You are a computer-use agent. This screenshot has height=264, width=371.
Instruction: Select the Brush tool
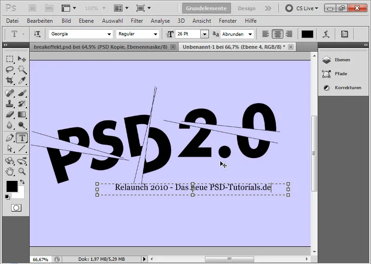[22, 93]
